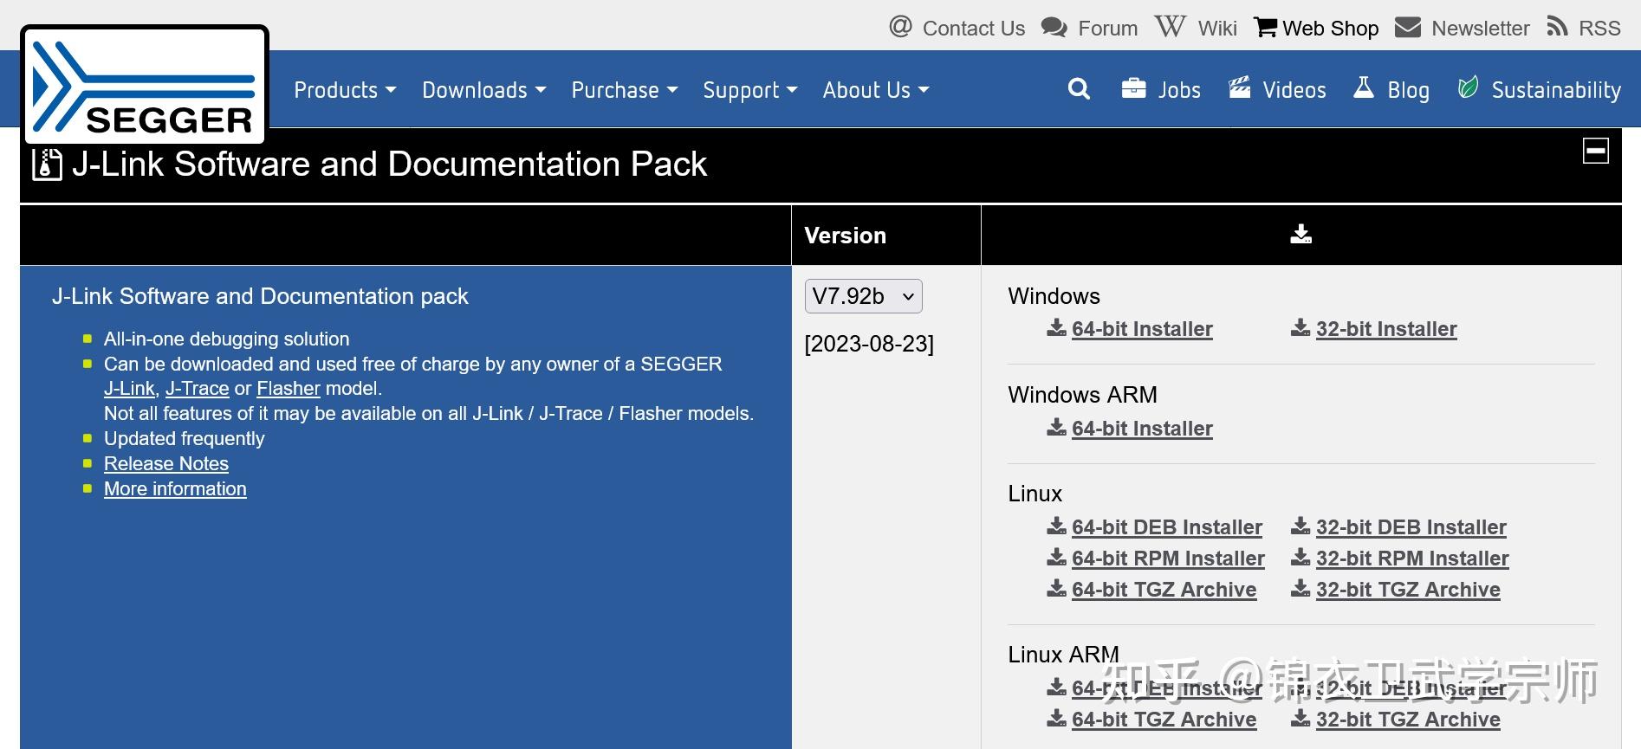The height and width of the screenshot is (749, 1641).
Task: Download Windows 32-bit Installer
Action: pos(1386,329)
